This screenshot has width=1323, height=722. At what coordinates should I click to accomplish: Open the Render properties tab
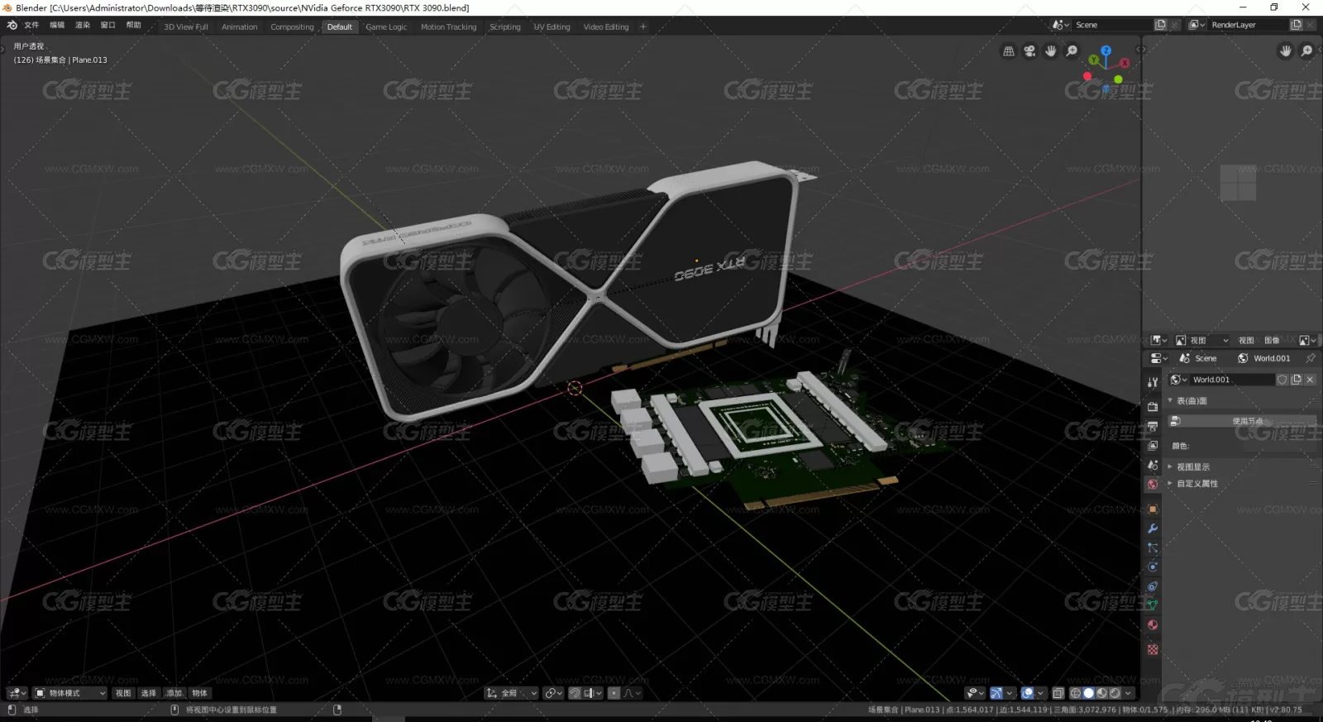(1153, 407)
